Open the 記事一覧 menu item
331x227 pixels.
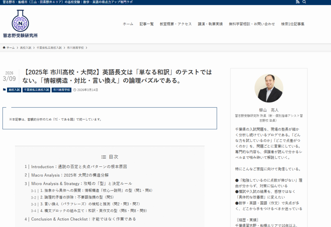click(x=147, y=24)
